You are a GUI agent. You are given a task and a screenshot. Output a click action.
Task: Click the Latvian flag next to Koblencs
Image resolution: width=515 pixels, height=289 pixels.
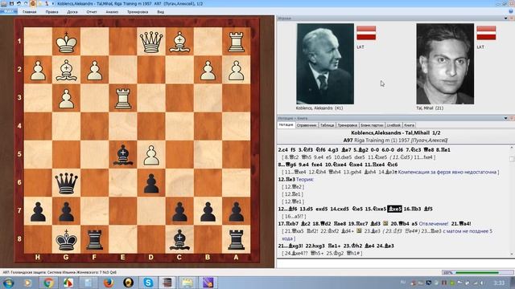point(366,33)
